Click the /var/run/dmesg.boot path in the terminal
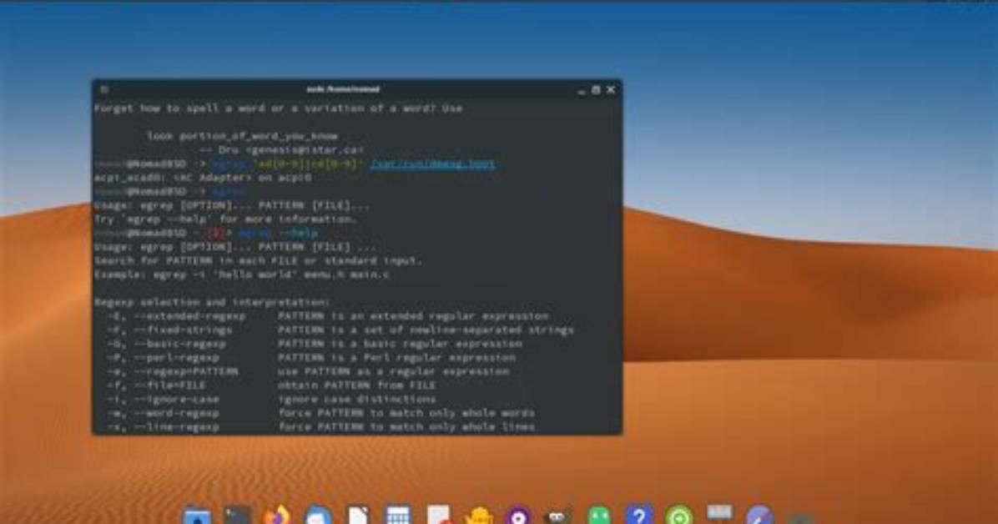The image size is (998, 524). click(432, 164)
